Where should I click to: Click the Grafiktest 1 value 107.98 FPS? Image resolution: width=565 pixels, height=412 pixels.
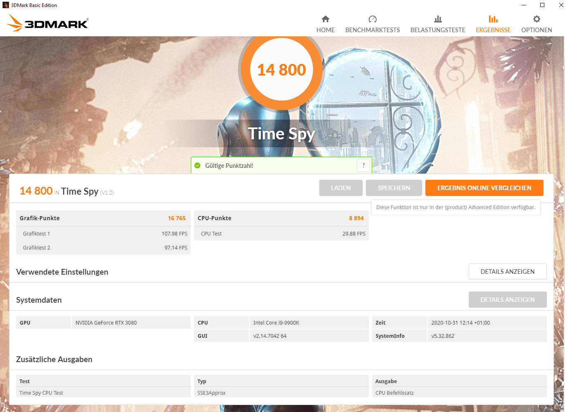[x=174, y=233]
